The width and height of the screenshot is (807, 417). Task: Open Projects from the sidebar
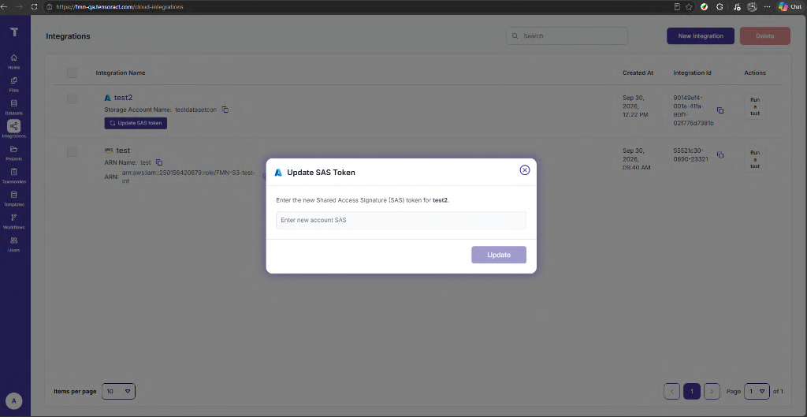14,153
